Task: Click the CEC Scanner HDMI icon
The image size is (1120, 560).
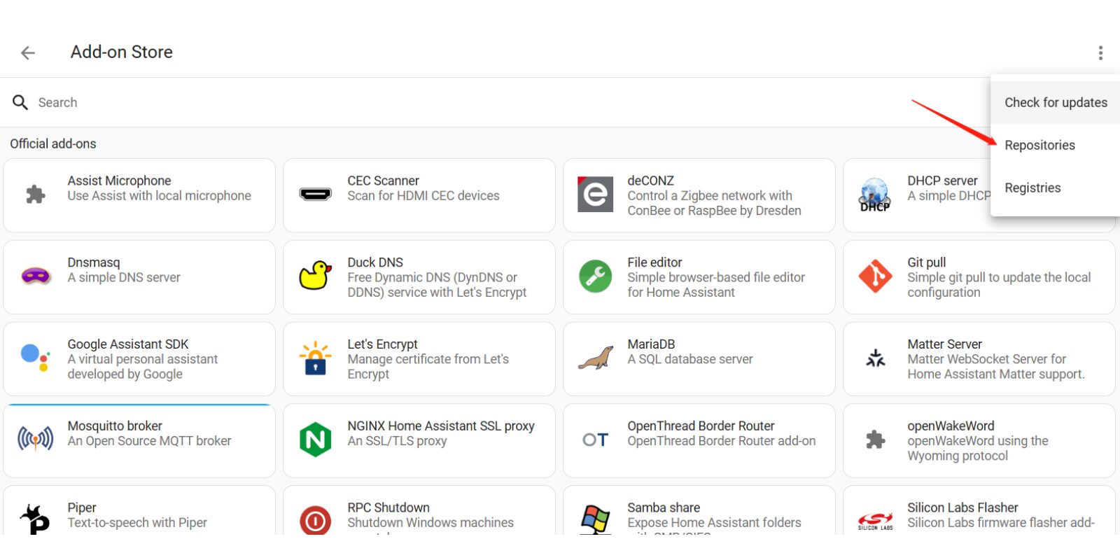Action: point(315,194)
